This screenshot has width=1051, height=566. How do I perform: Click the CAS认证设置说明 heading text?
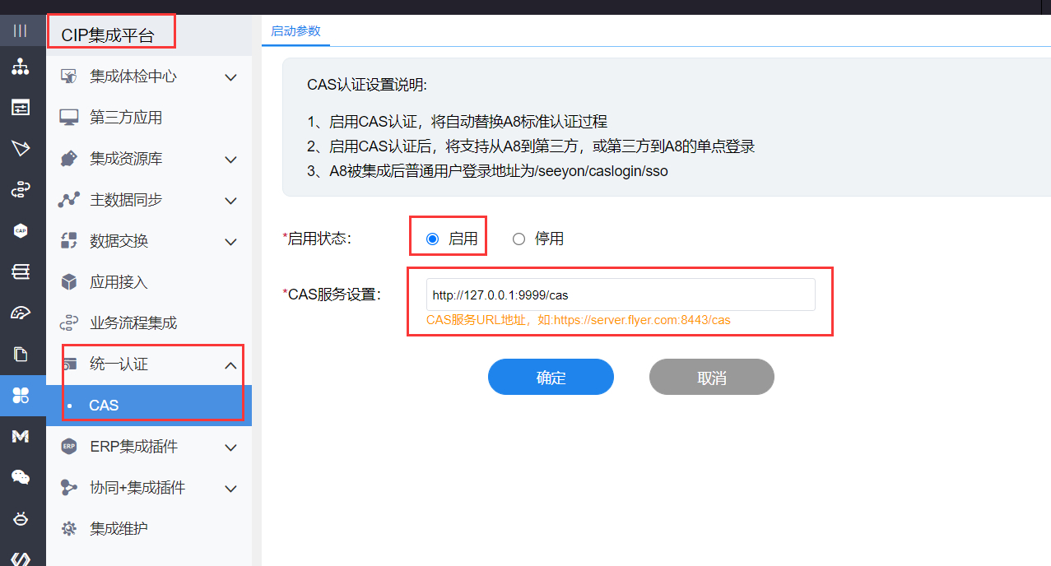click(367, 85)
